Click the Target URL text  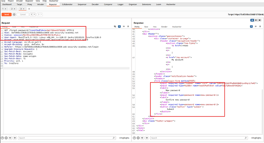246,14
